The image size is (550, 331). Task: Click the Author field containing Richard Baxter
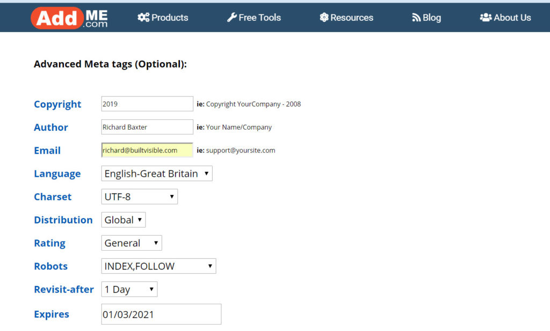click(x=147, y=127)
